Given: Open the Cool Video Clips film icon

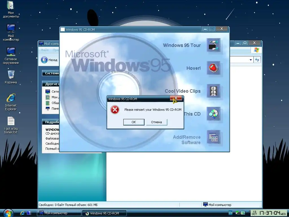Looking at the screenshot, I should [213, 91].
